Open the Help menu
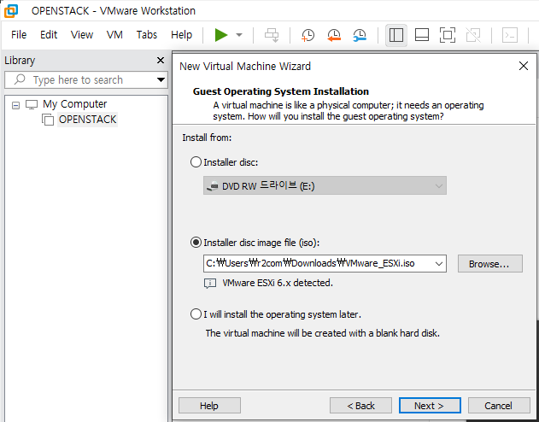Image resolution: width=539 pixels, height=422 pixels. click(x=181, y=35)
